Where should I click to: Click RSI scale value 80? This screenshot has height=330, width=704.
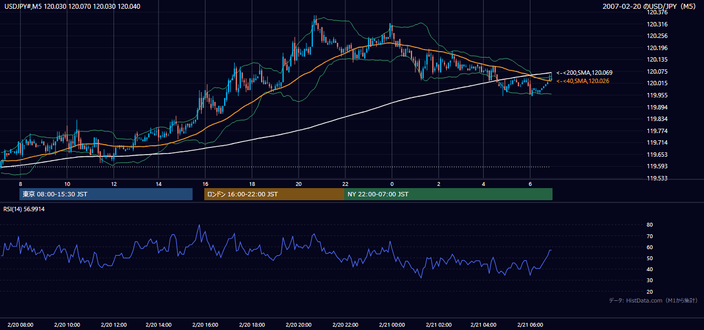point(649,225)
